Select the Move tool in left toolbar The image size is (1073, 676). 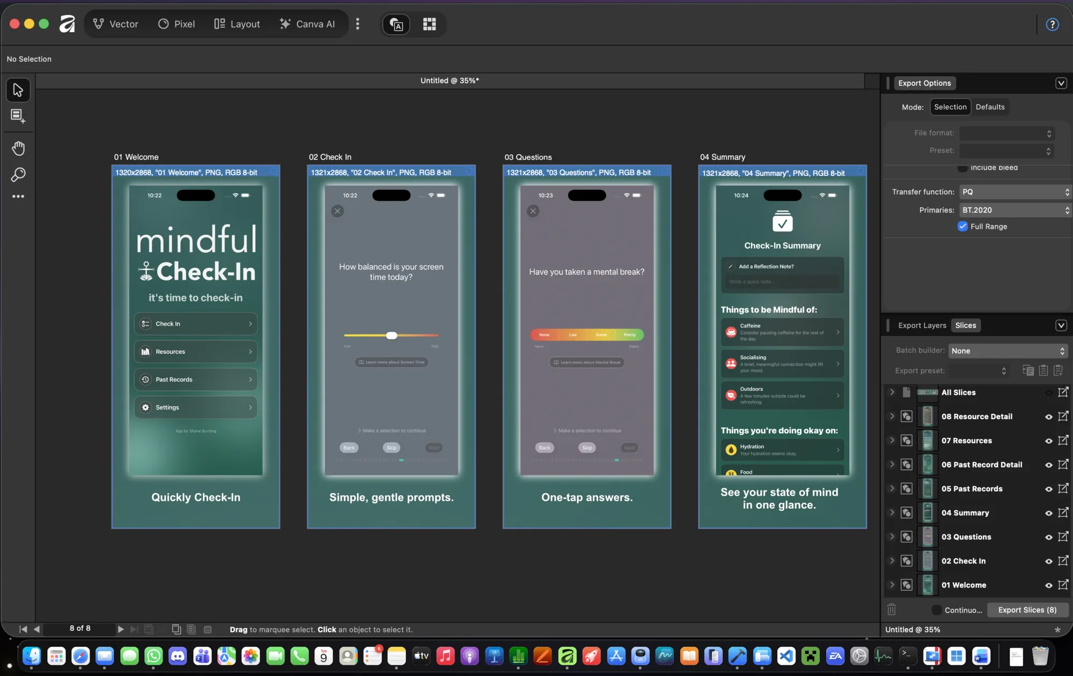(x=18, y=90)
